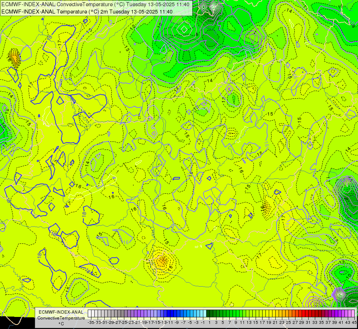
Task: Select the last pink swatch of the color scale
Action: pos(353,313)
